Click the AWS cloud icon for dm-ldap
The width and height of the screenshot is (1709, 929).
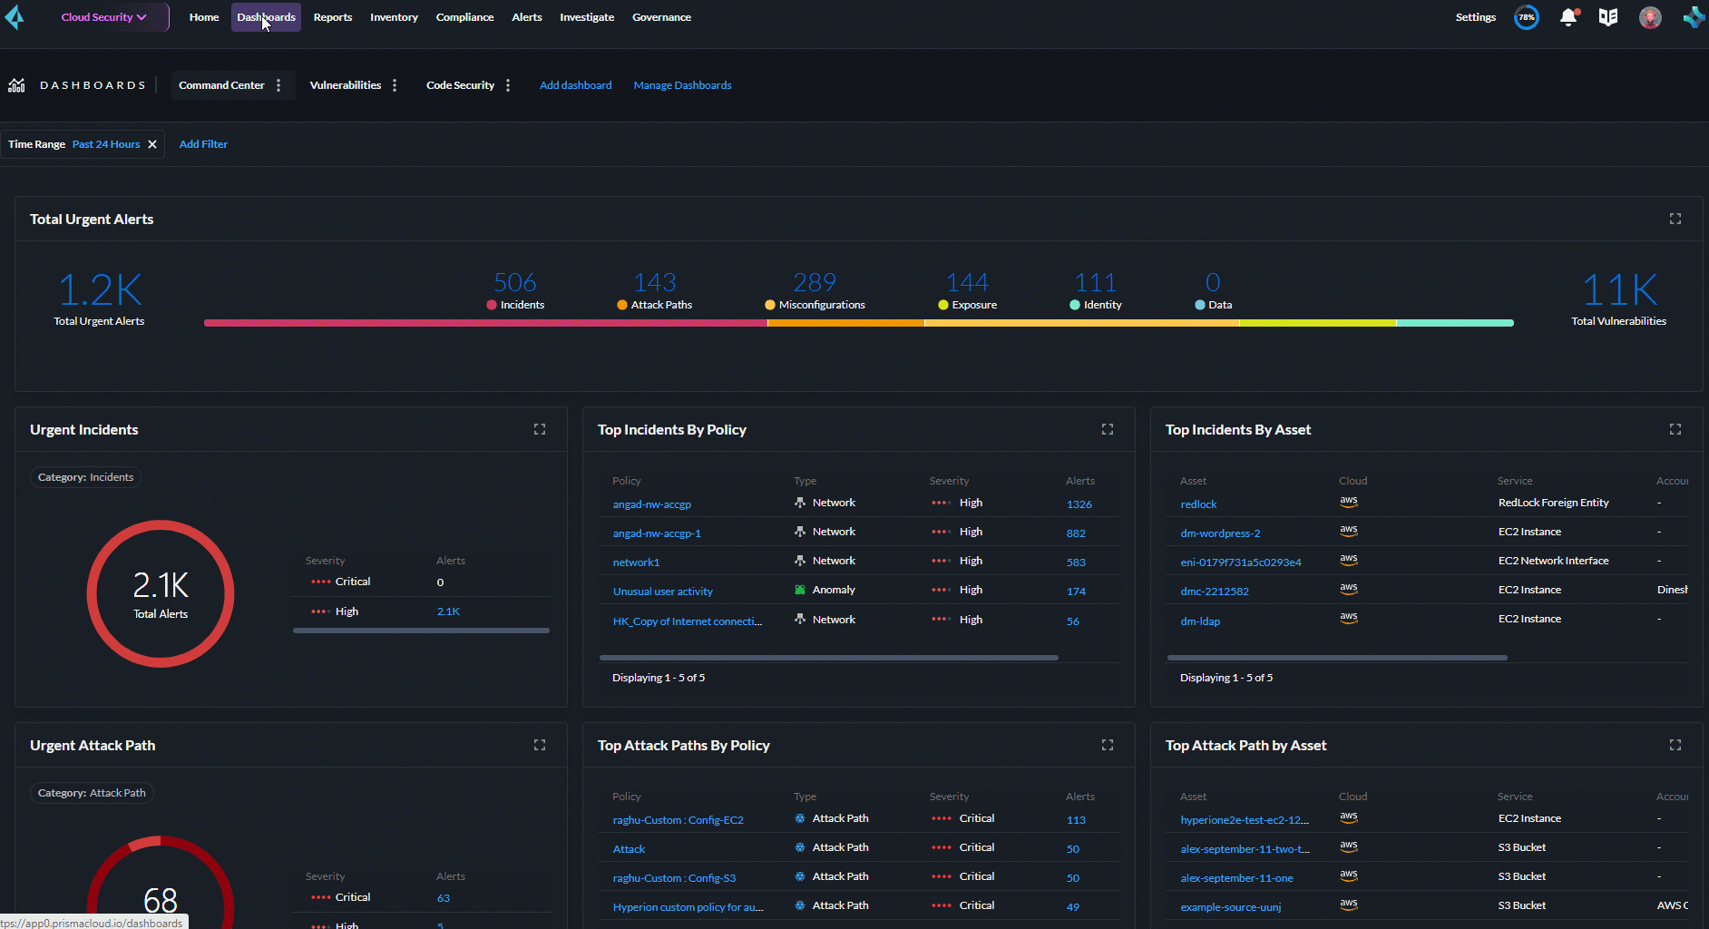pyautogui.click(x=1349, y=618)
